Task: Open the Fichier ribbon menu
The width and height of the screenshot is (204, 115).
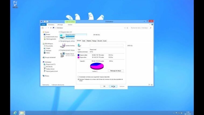Action: click(43, 25)
